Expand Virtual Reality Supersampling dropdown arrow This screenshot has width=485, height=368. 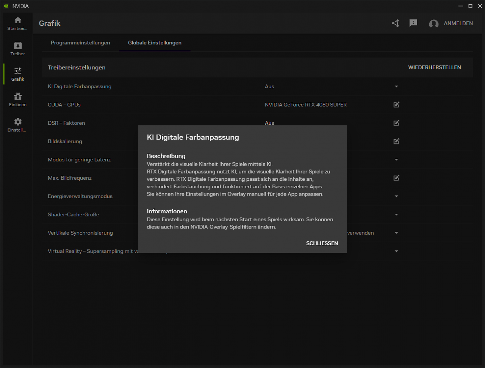click(x=396, y=251)
